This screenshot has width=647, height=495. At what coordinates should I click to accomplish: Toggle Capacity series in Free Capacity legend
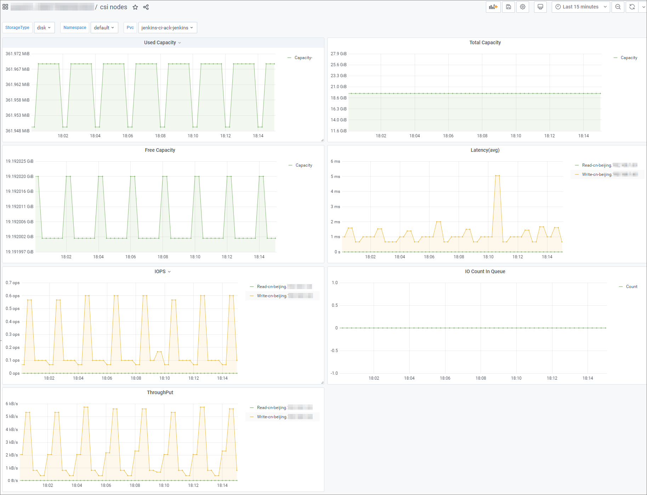click(304, 165)
